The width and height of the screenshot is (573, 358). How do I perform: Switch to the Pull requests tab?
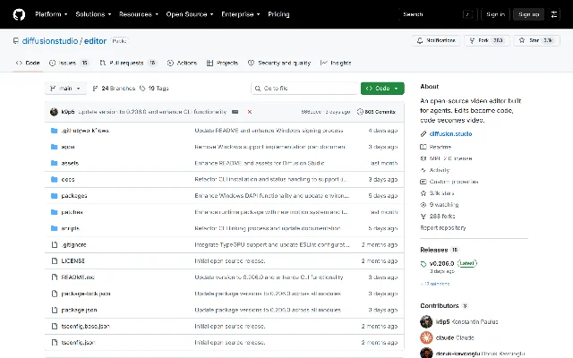click(128, 63)
